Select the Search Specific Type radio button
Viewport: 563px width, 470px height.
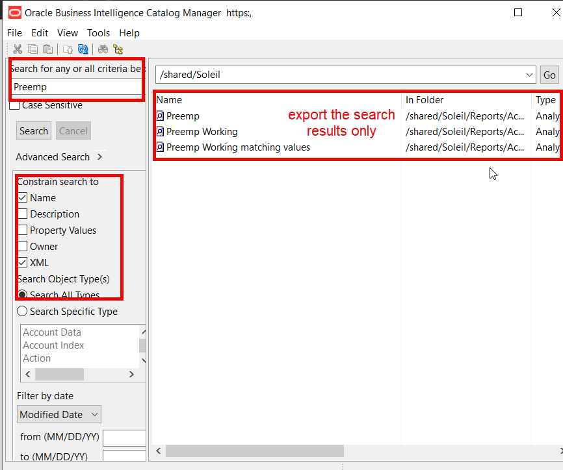(x=22, y=311)
